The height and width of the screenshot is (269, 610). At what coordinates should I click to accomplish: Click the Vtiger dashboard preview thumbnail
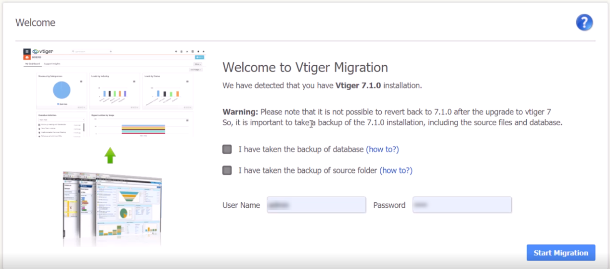point(114,92)
